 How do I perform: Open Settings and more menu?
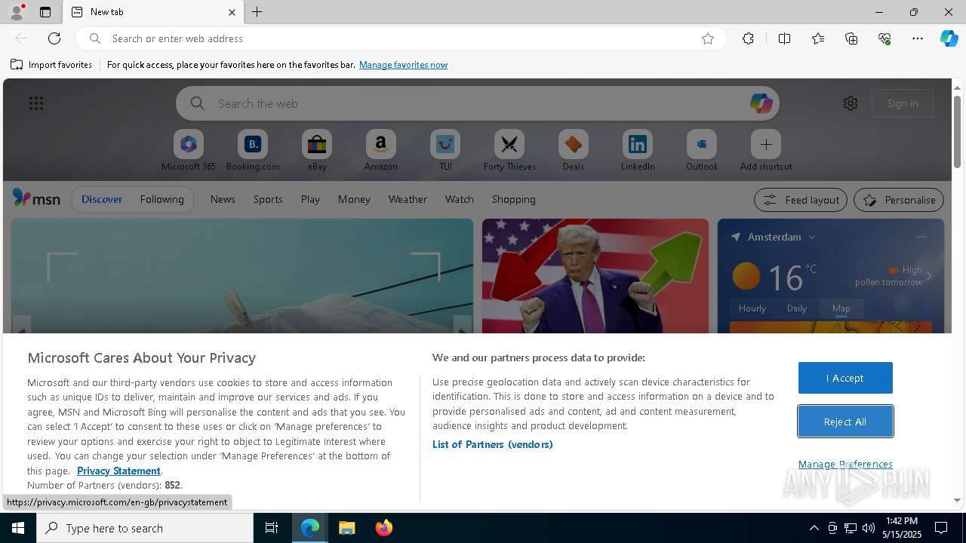pyautogui.click(x=918, y=38)
